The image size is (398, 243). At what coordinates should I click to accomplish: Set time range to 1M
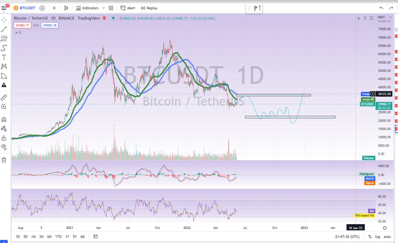pyautogui.click(x=33, y=237)
